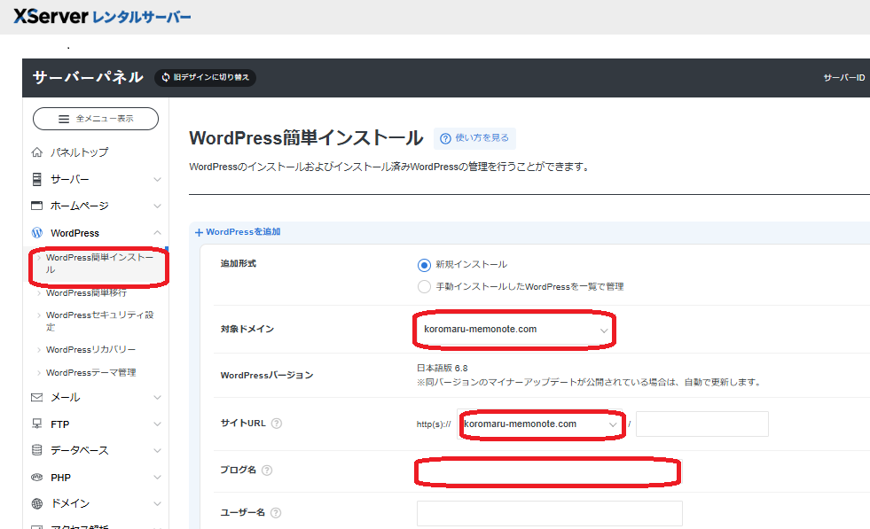Viewport: 870px width, 529px height.
Task: Select 手動インストールしたWordPressを一覧で管理 radio option
Action: pyautogui.click(x=423, y=286)
